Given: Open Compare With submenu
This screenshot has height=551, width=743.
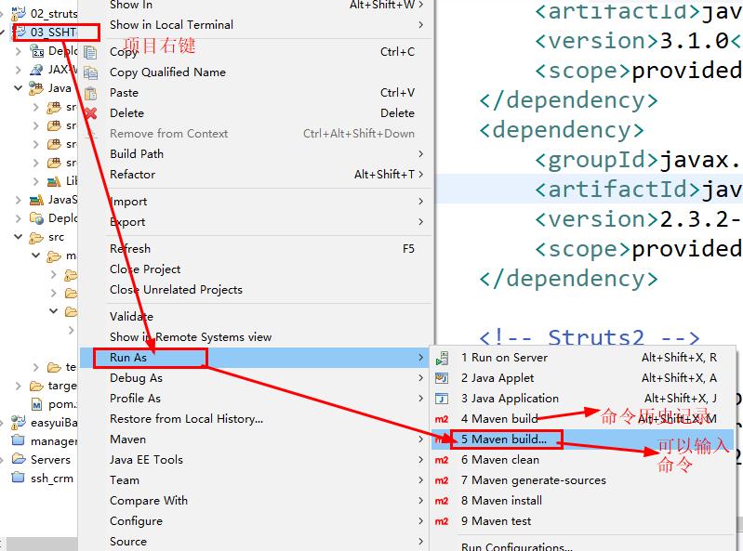Looking at the screenshot, I should (x=255, y=500).
